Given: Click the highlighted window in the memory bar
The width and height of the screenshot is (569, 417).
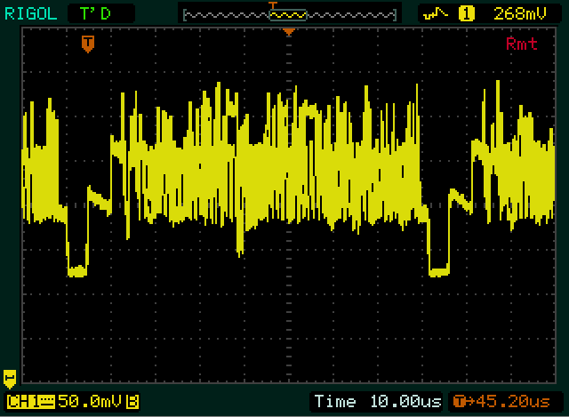Looking at the screenshot, I should pyautogui.click(x=288, y=15).
